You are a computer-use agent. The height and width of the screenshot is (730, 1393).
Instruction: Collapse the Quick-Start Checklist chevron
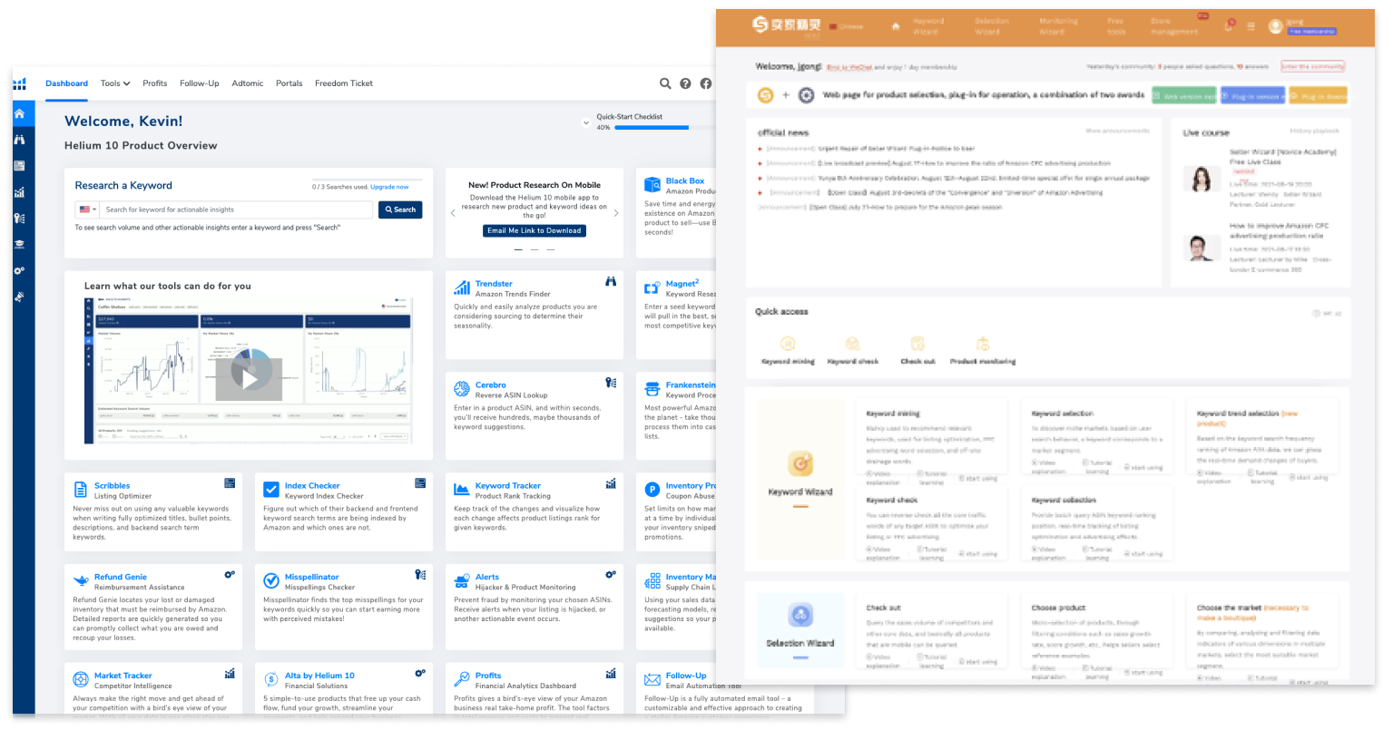pyautogui.click(x=586, y=122)
